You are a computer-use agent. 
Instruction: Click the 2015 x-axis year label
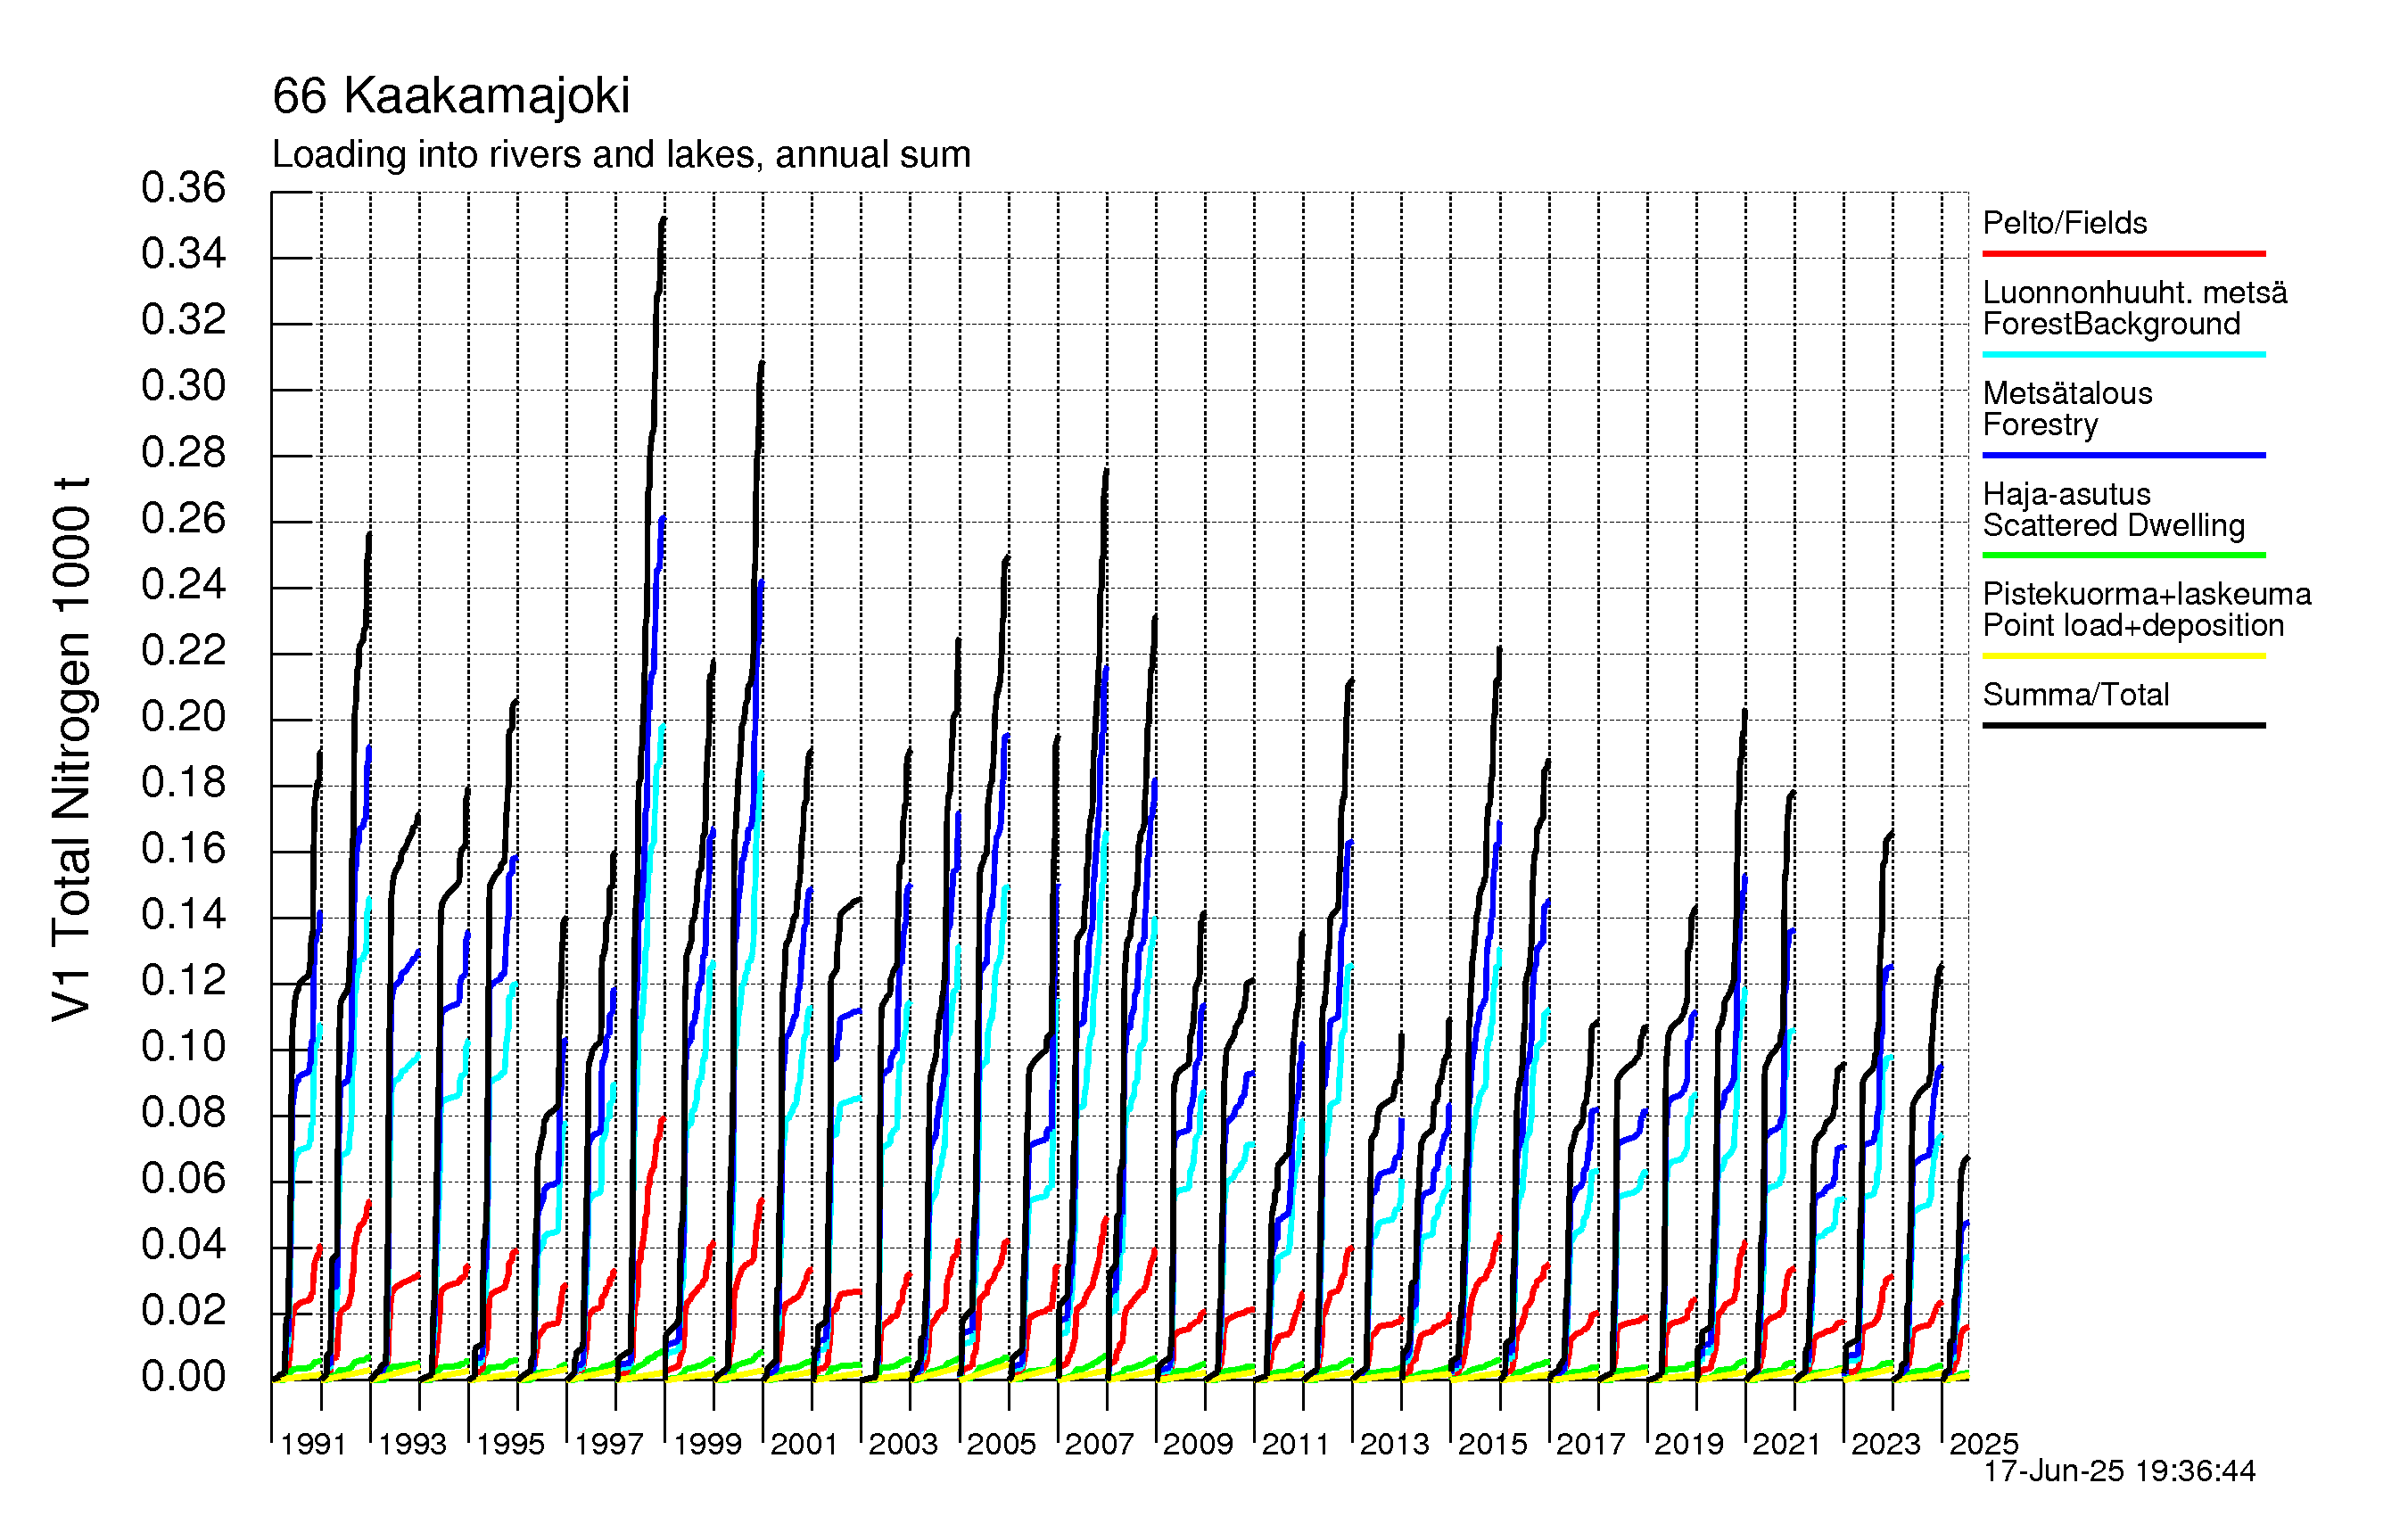tap(1492, 1444)
